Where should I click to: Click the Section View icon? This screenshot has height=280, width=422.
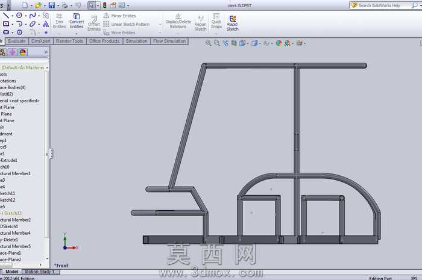tap(234, 43)
